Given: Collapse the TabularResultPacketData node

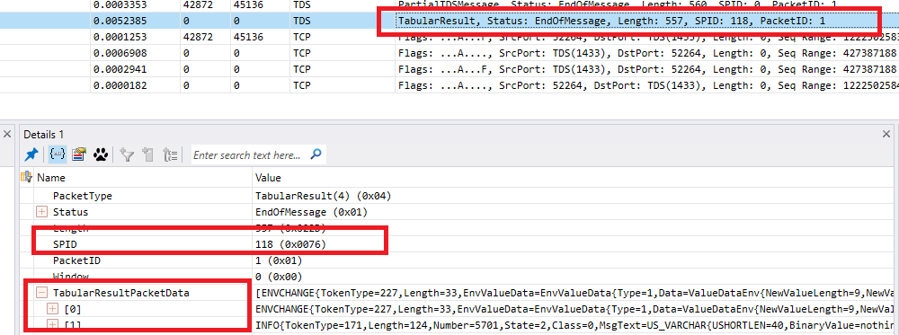Looking at the screenshot, I should (x=41, y=293).
